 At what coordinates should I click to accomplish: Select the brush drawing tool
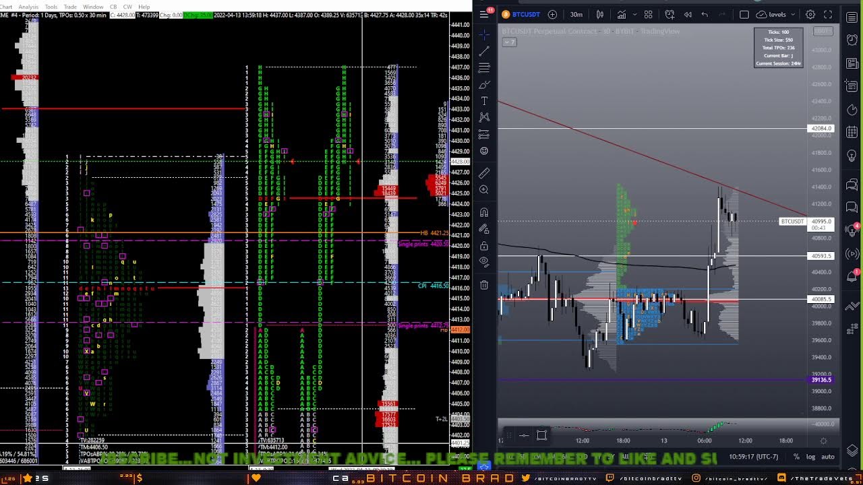pos(484,85)
